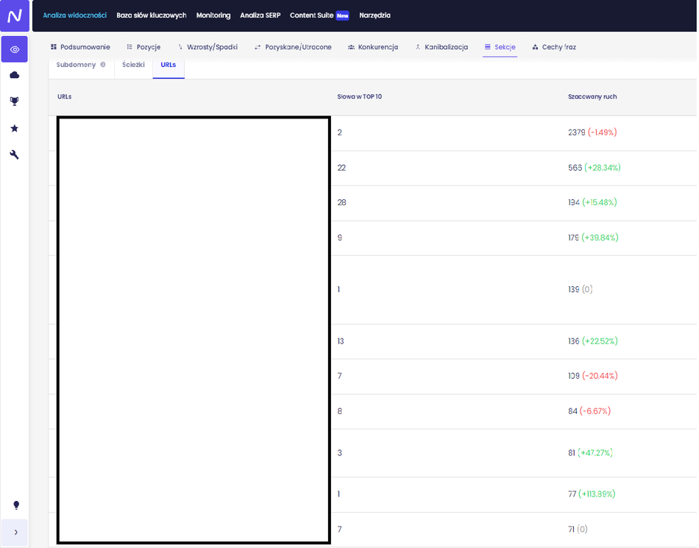Select the eye visibility analysis sidebar icon
The image size is (699, 548).
[x=15, y=49]
